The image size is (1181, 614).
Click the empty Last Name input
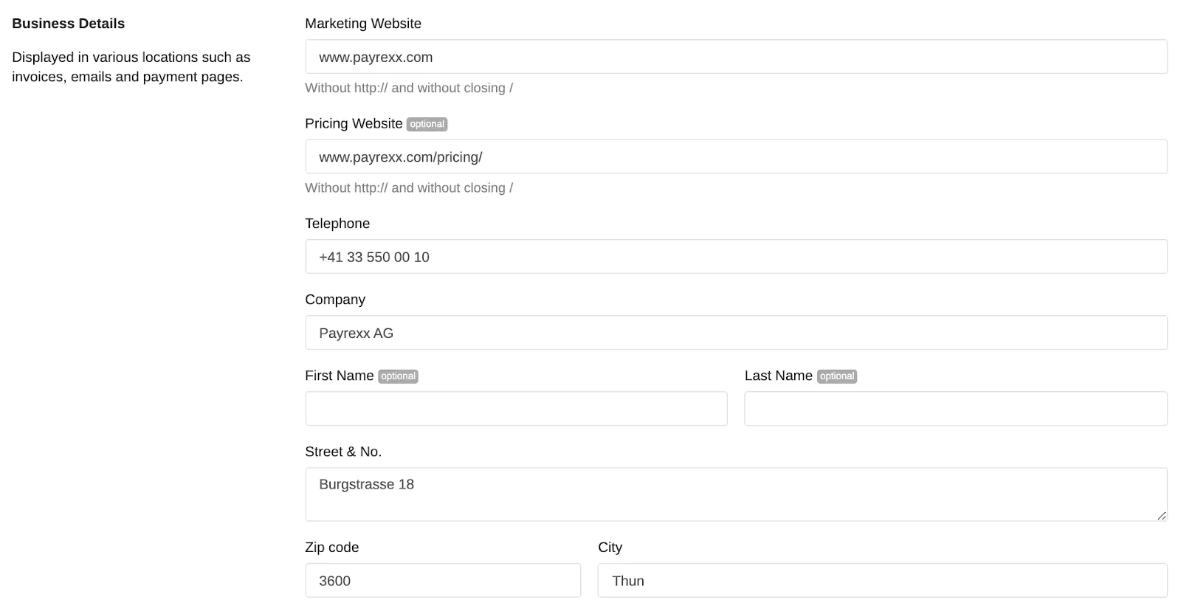pos(955,408)
